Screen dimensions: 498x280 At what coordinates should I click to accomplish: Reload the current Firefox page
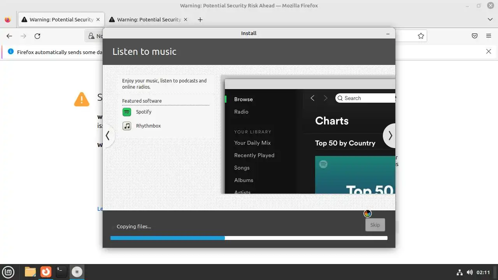click(37, 36)
